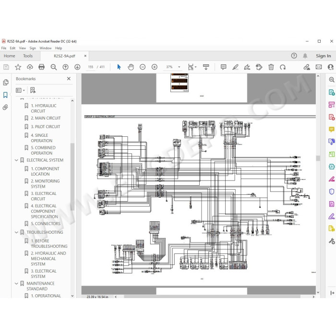Collapse ELECTRICAL SYSTEM bookmark group
Screen dimensions: 336x336
click(x=16, y=160)
